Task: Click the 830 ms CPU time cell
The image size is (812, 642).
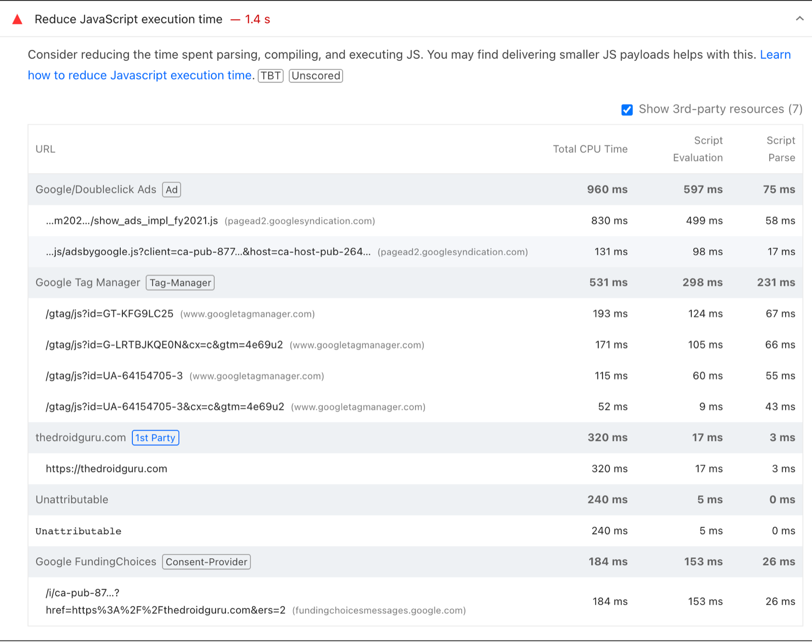Action: [610, 221]
